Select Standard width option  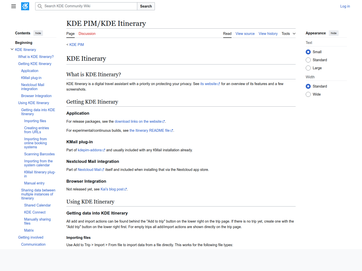pos(308,86)
